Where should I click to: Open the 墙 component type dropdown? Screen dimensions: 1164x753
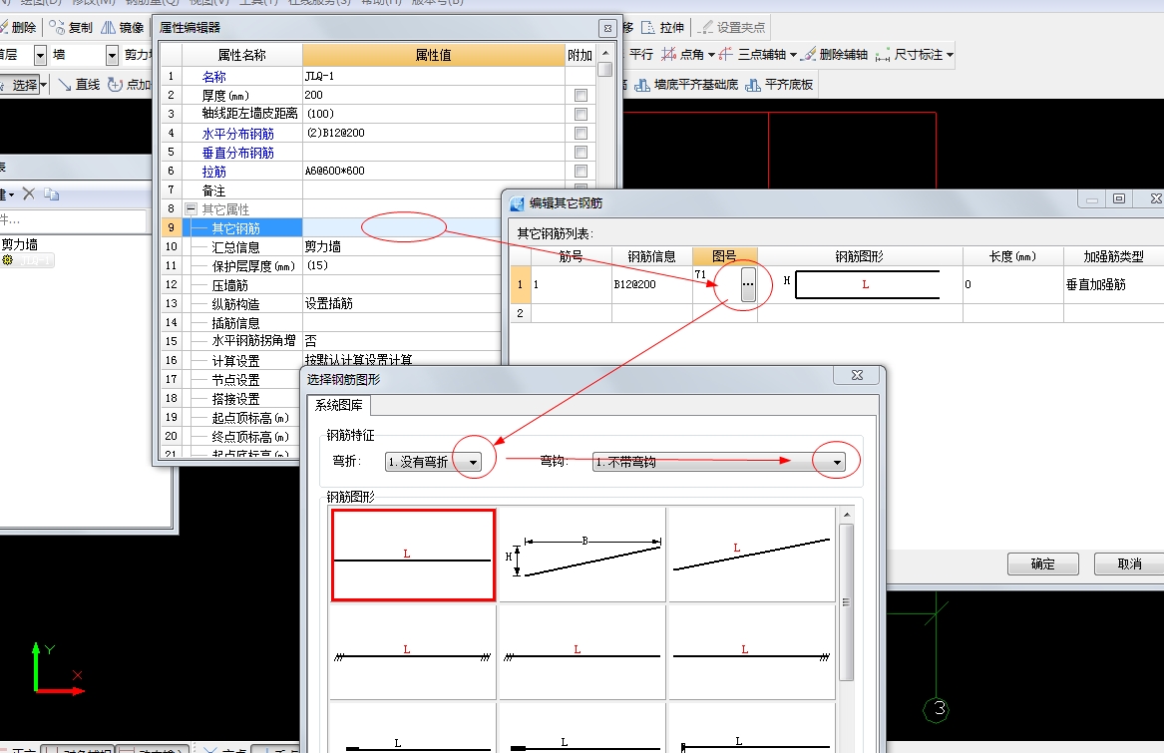pos(112,55)
